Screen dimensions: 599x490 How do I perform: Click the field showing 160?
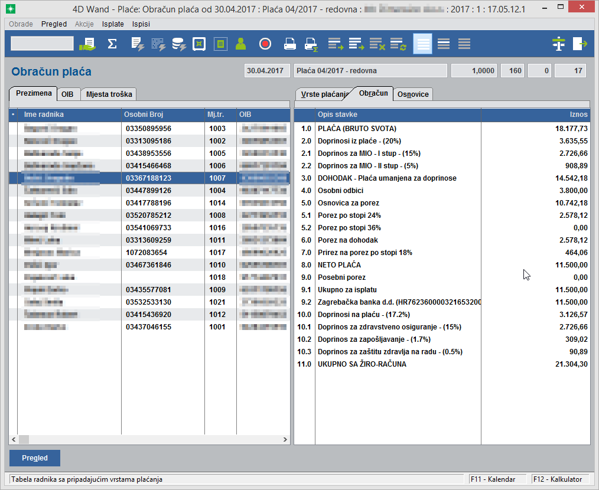(513, 71)
